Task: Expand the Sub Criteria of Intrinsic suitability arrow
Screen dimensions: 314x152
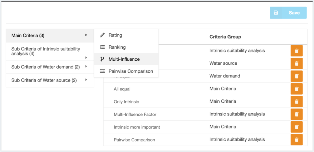Action: tap(86, 58)
